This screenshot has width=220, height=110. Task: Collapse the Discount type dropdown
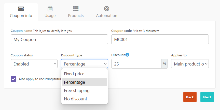click(84, 64)
